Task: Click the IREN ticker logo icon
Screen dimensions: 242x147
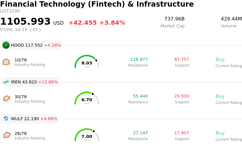Action: [x=6, y=82]
